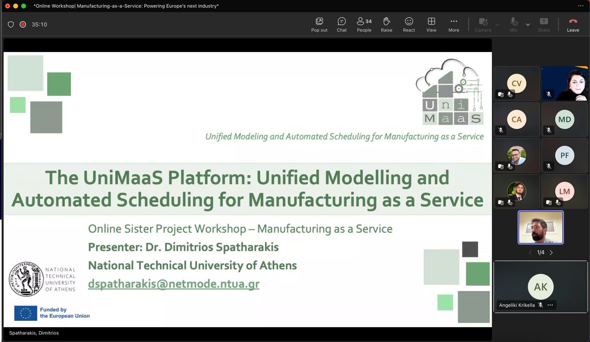Pop out the meeting window
This screenshot has height=342, width=590.
[x=319, y=25]
